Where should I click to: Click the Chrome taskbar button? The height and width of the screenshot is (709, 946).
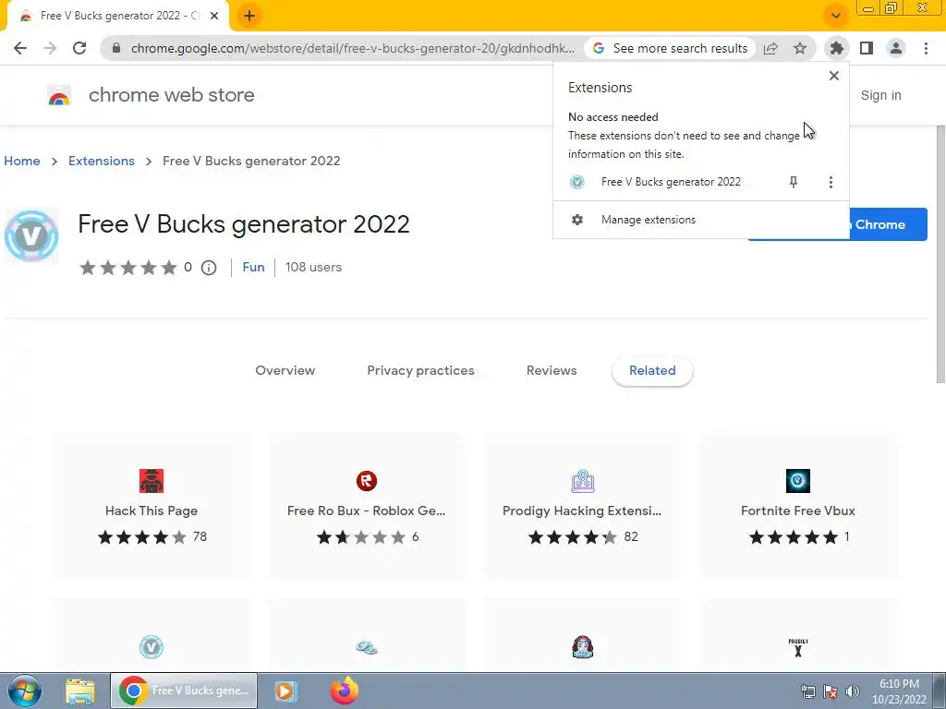184,691
